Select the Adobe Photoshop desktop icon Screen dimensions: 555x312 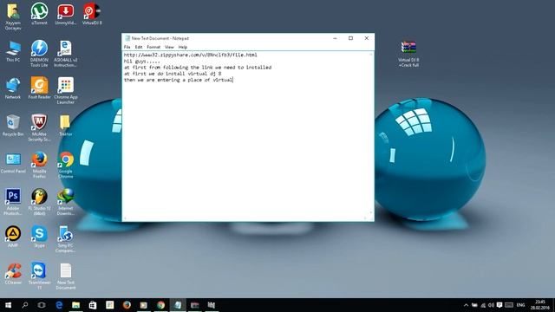[13, 202]
